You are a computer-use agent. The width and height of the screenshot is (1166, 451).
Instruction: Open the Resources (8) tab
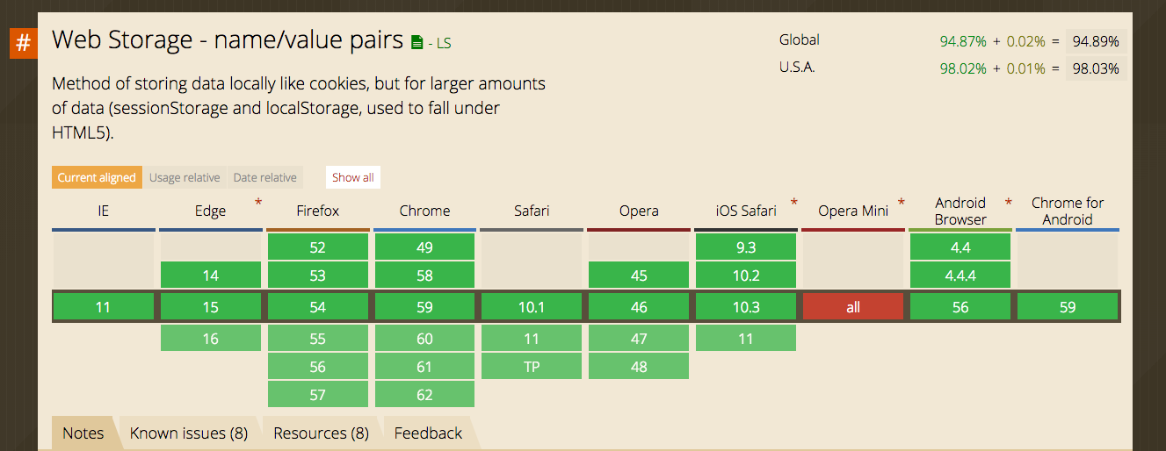point(321,433)
